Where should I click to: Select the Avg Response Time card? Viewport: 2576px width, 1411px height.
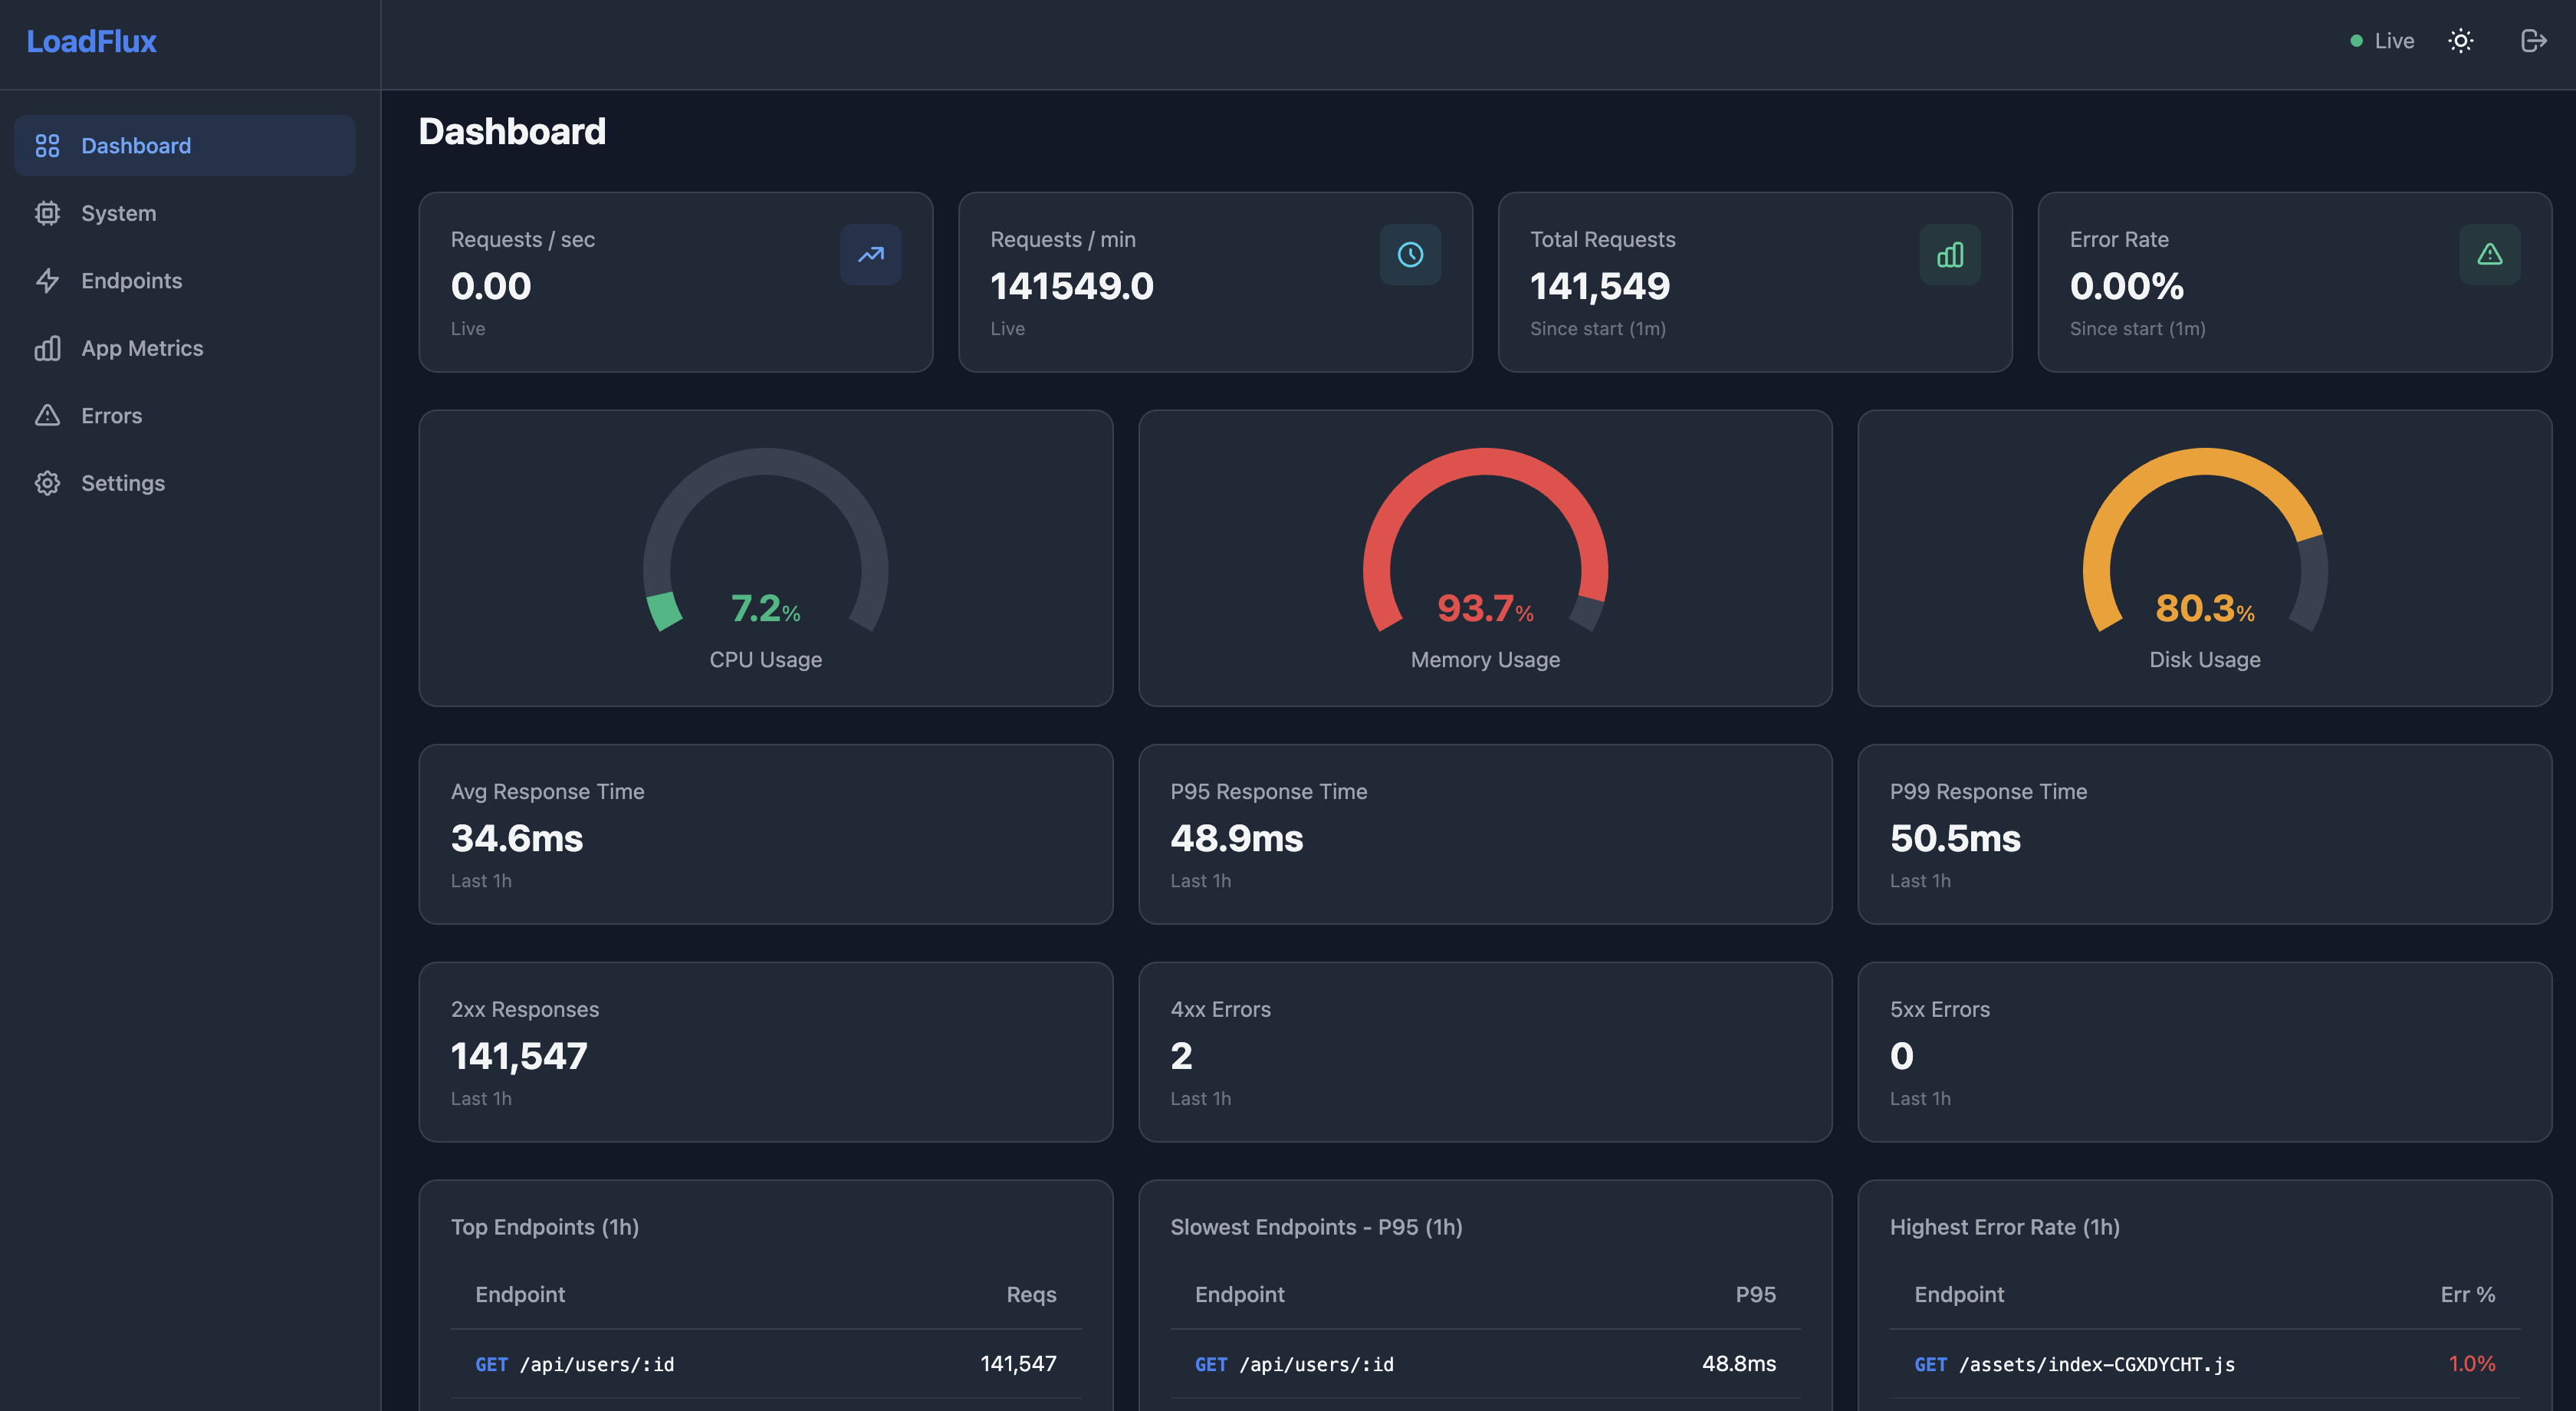tap(766, 835)
